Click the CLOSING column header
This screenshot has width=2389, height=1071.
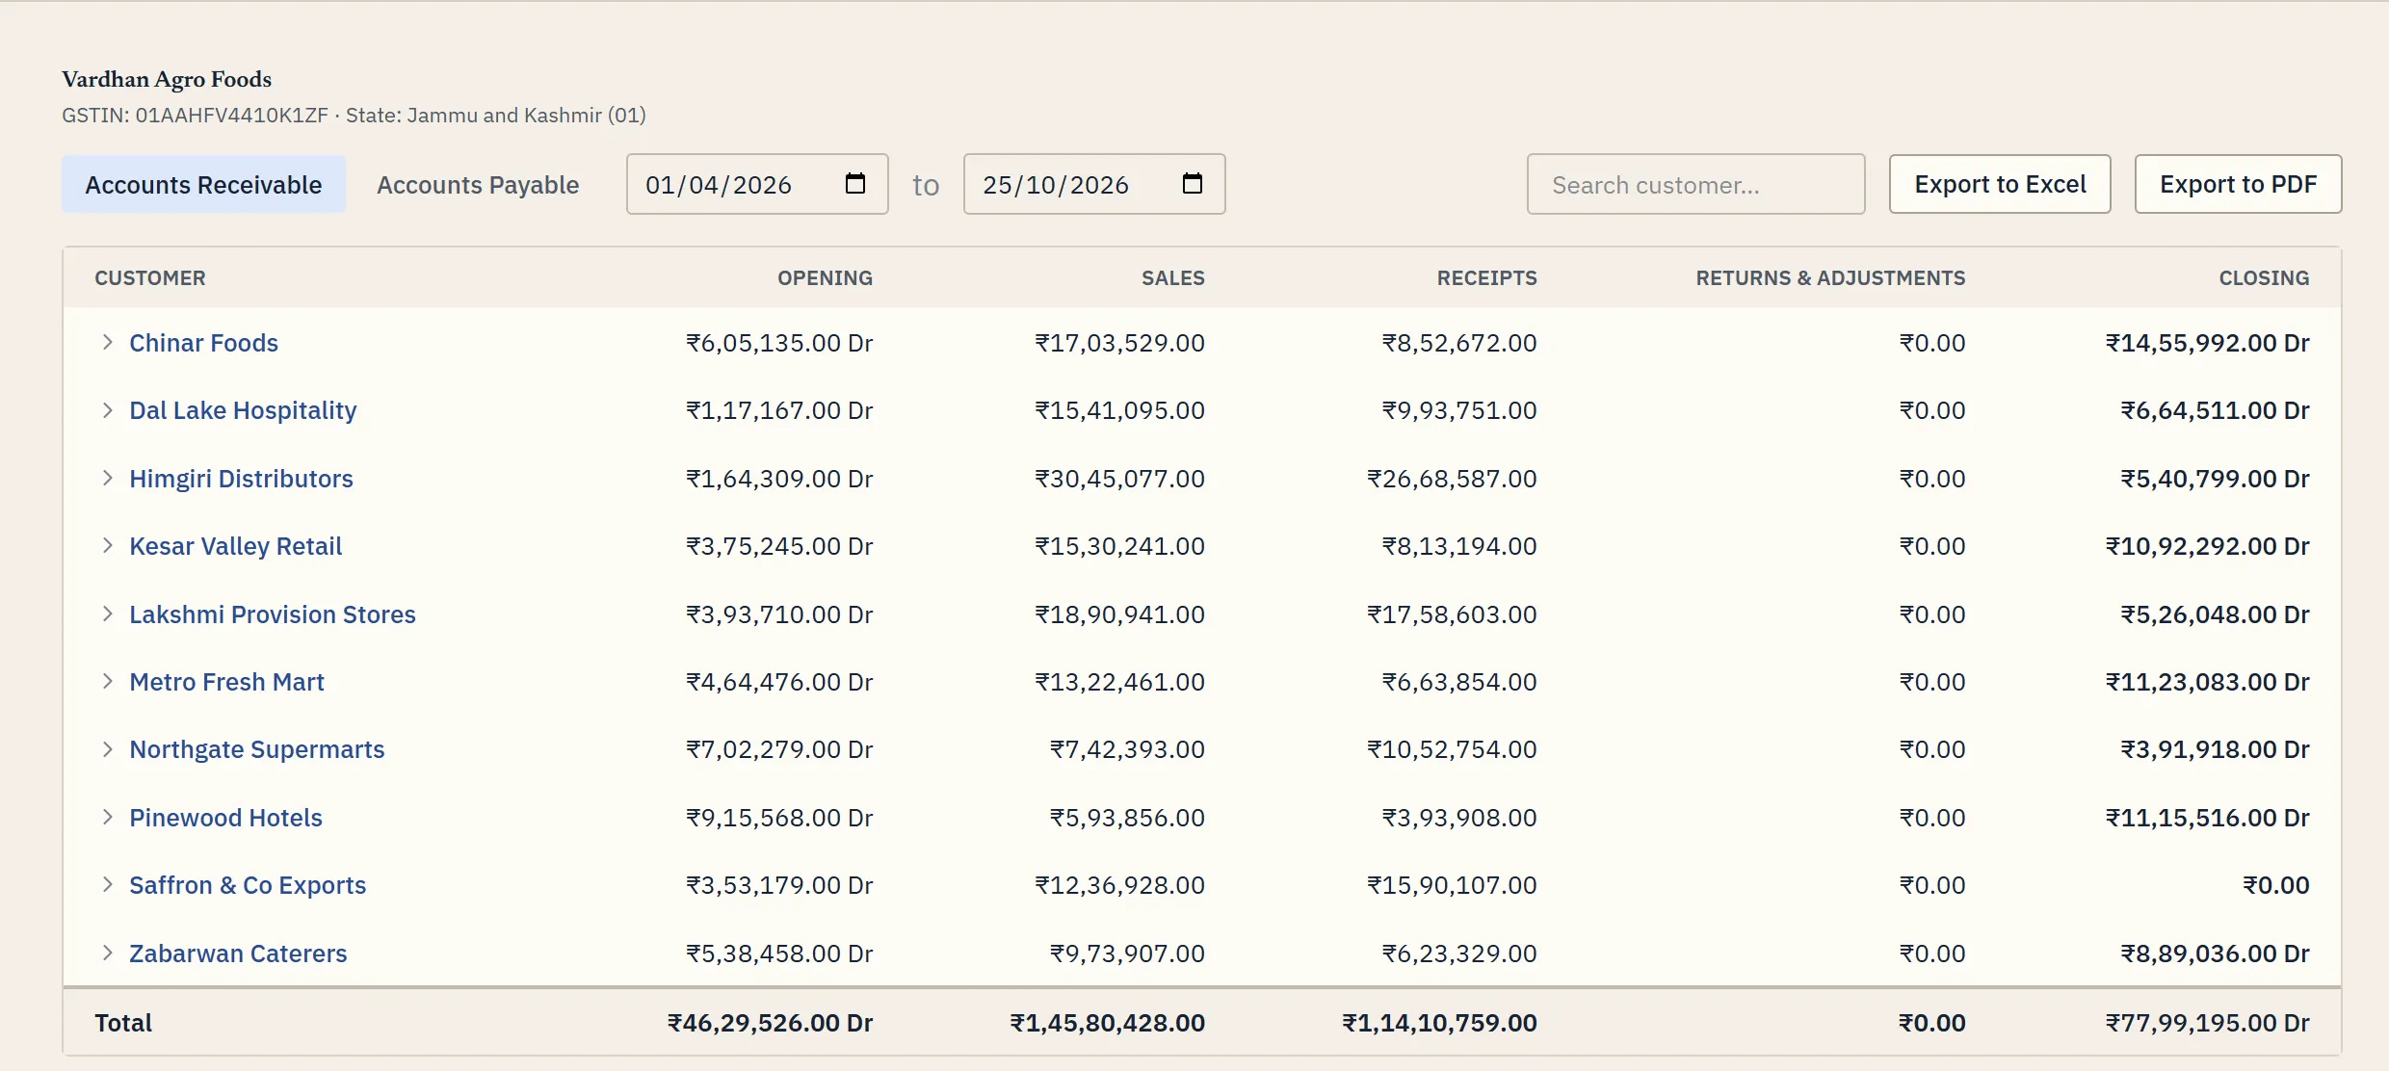2264,277
